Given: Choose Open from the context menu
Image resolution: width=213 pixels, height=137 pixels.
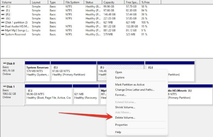Looking at the screenshot, I should coord(119,72).
